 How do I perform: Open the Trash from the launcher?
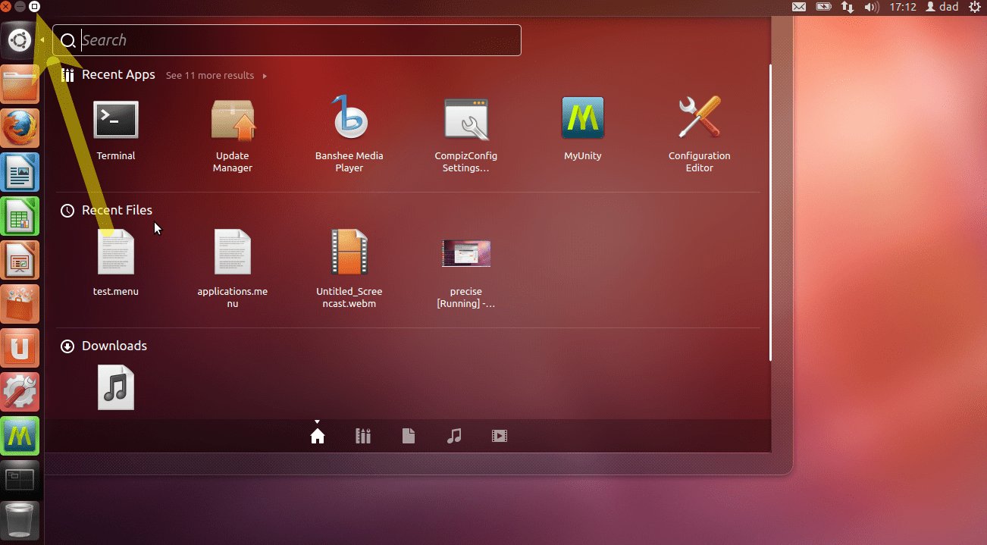tap(20, 520)
